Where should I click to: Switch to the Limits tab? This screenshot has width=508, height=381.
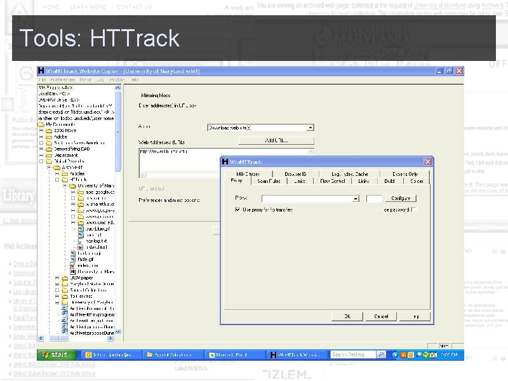pyautogui.click(x=300, y=181)
